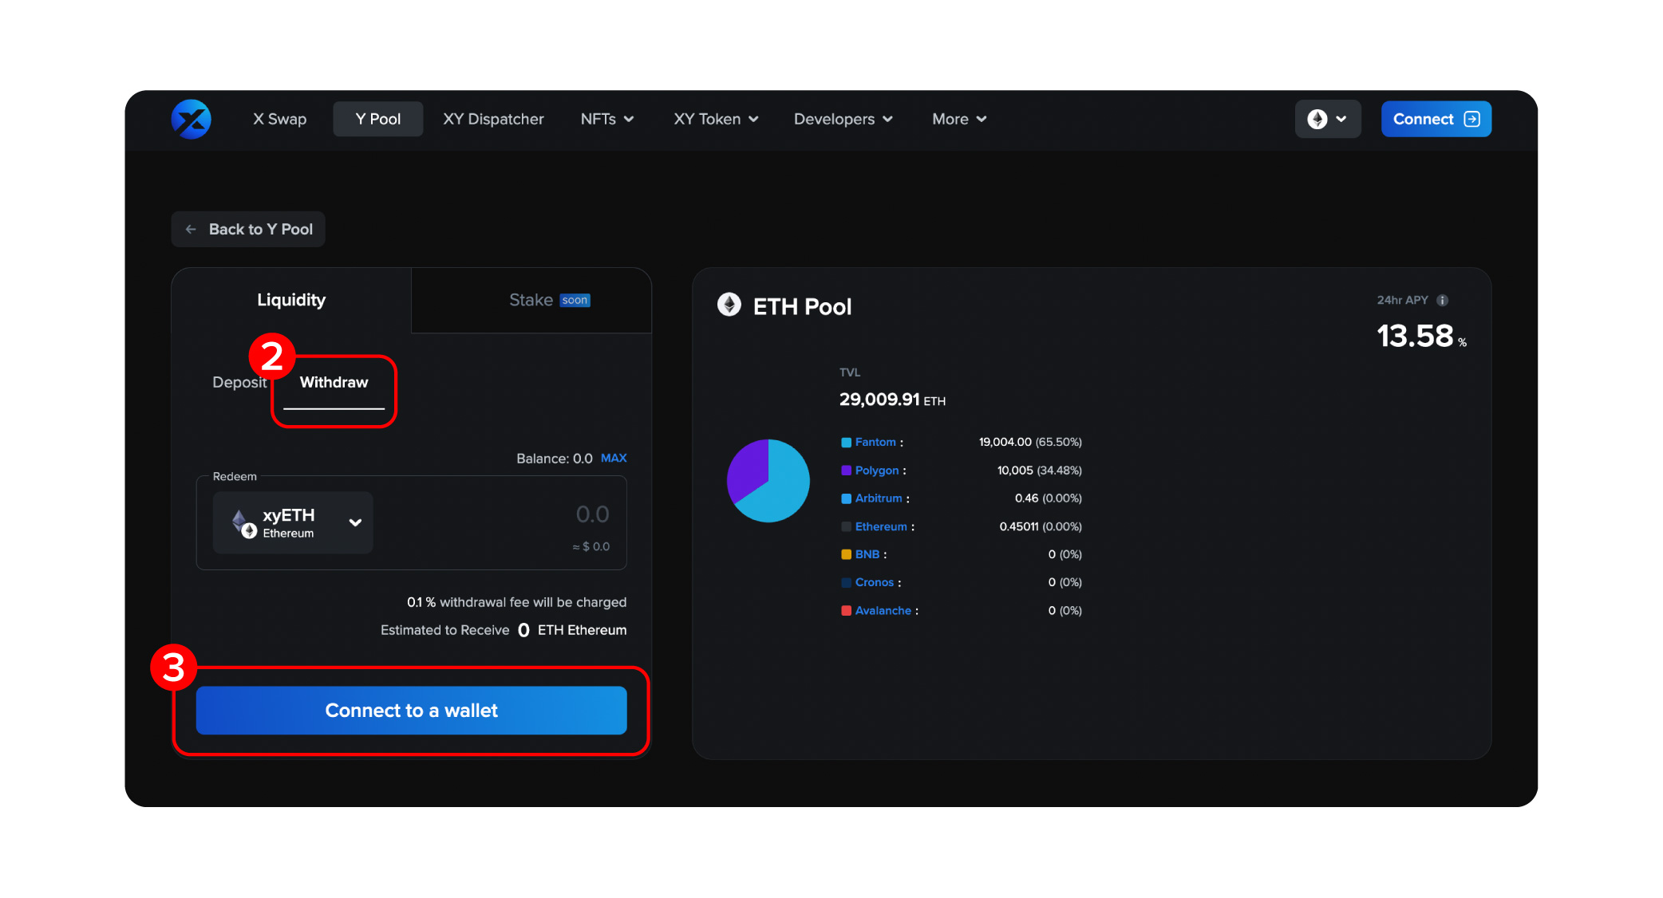Select the Fantom legend entry
1663x898 pixels.
coord(874,442)
